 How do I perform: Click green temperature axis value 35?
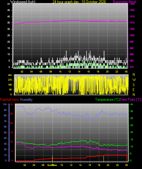pyautogui.click(x=132, y=111)
